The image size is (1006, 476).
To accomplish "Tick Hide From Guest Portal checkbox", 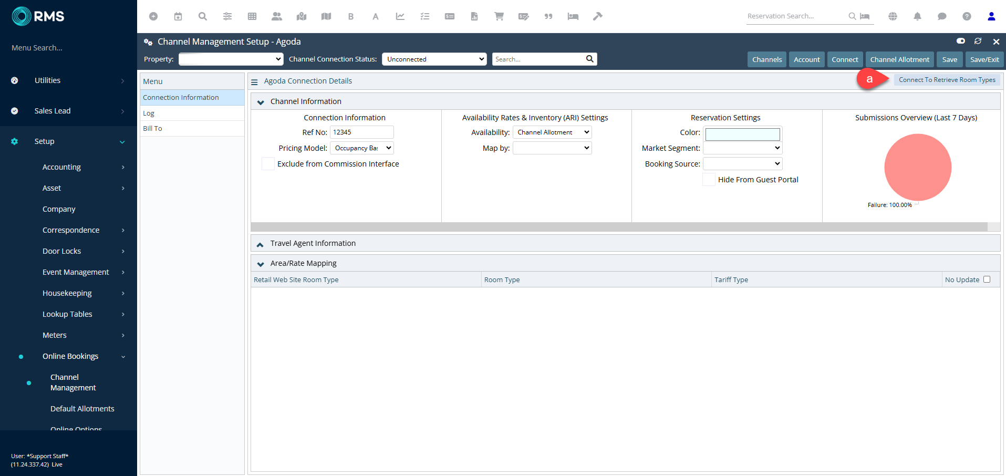I will pyautogui.click(x=709, y=180).
